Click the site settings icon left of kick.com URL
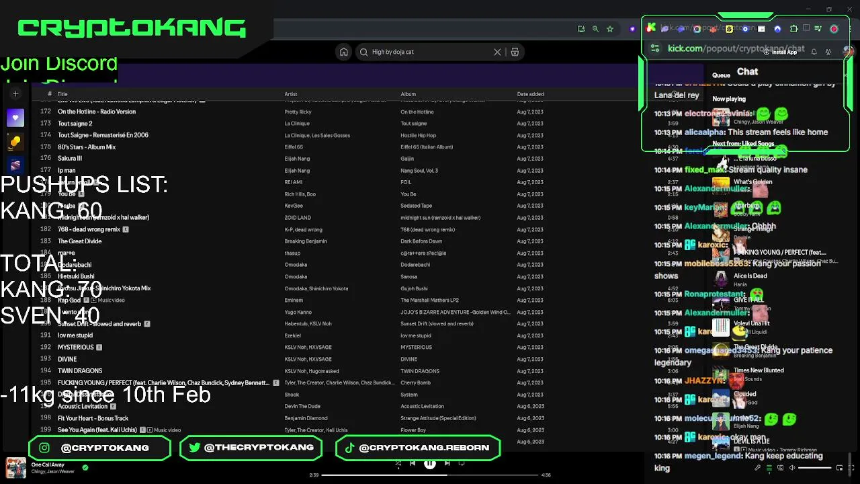The image size is (860, 484). (654, 48)
